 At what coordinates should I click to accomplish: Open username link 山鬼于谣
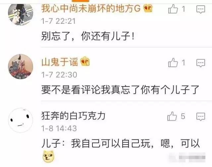(60, 62)
